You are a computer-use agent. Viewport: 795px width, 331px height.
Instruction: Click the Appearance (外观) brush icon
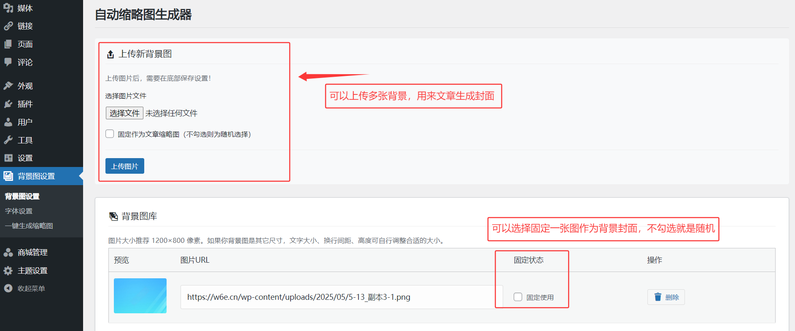pos(8,86)
